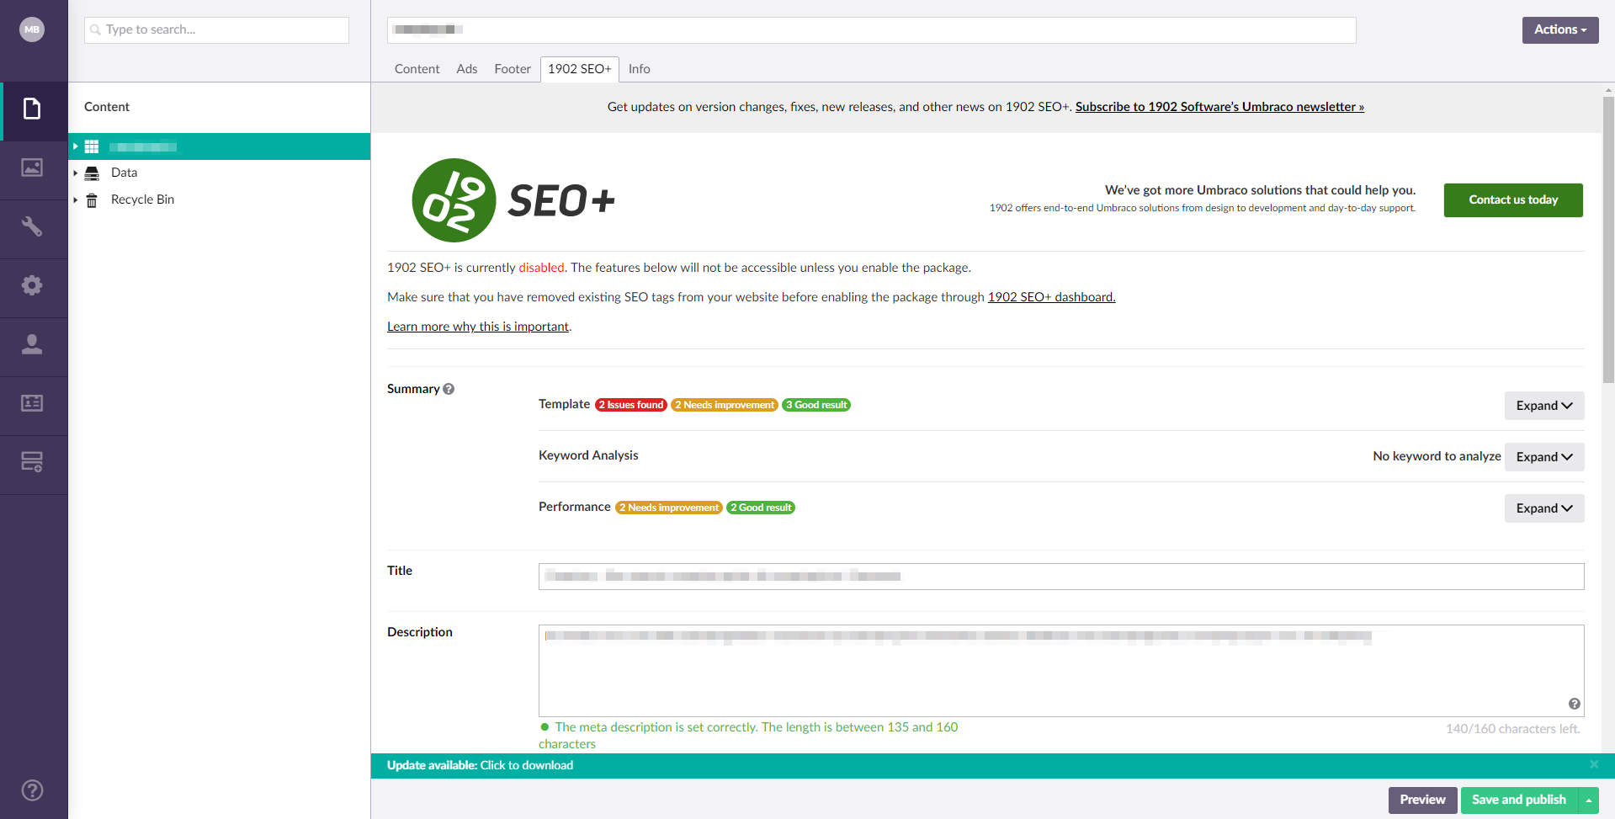Focus the Title input field
1615x819 pixels.
[x=1061, y=577]
